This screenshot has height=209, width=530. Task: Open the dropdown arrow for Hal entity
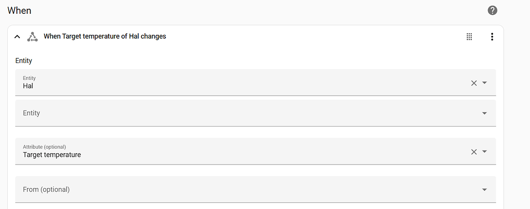pos(484,83)
